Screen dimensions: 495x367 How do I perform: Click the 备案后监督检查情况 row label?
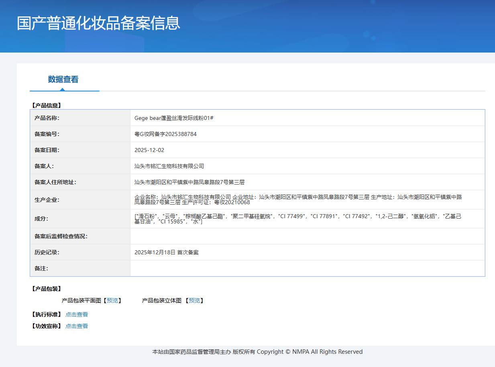coord(61,236)
